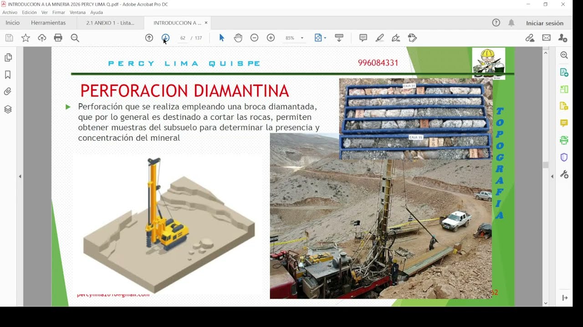Click the share with others person icon

[563, 38]
